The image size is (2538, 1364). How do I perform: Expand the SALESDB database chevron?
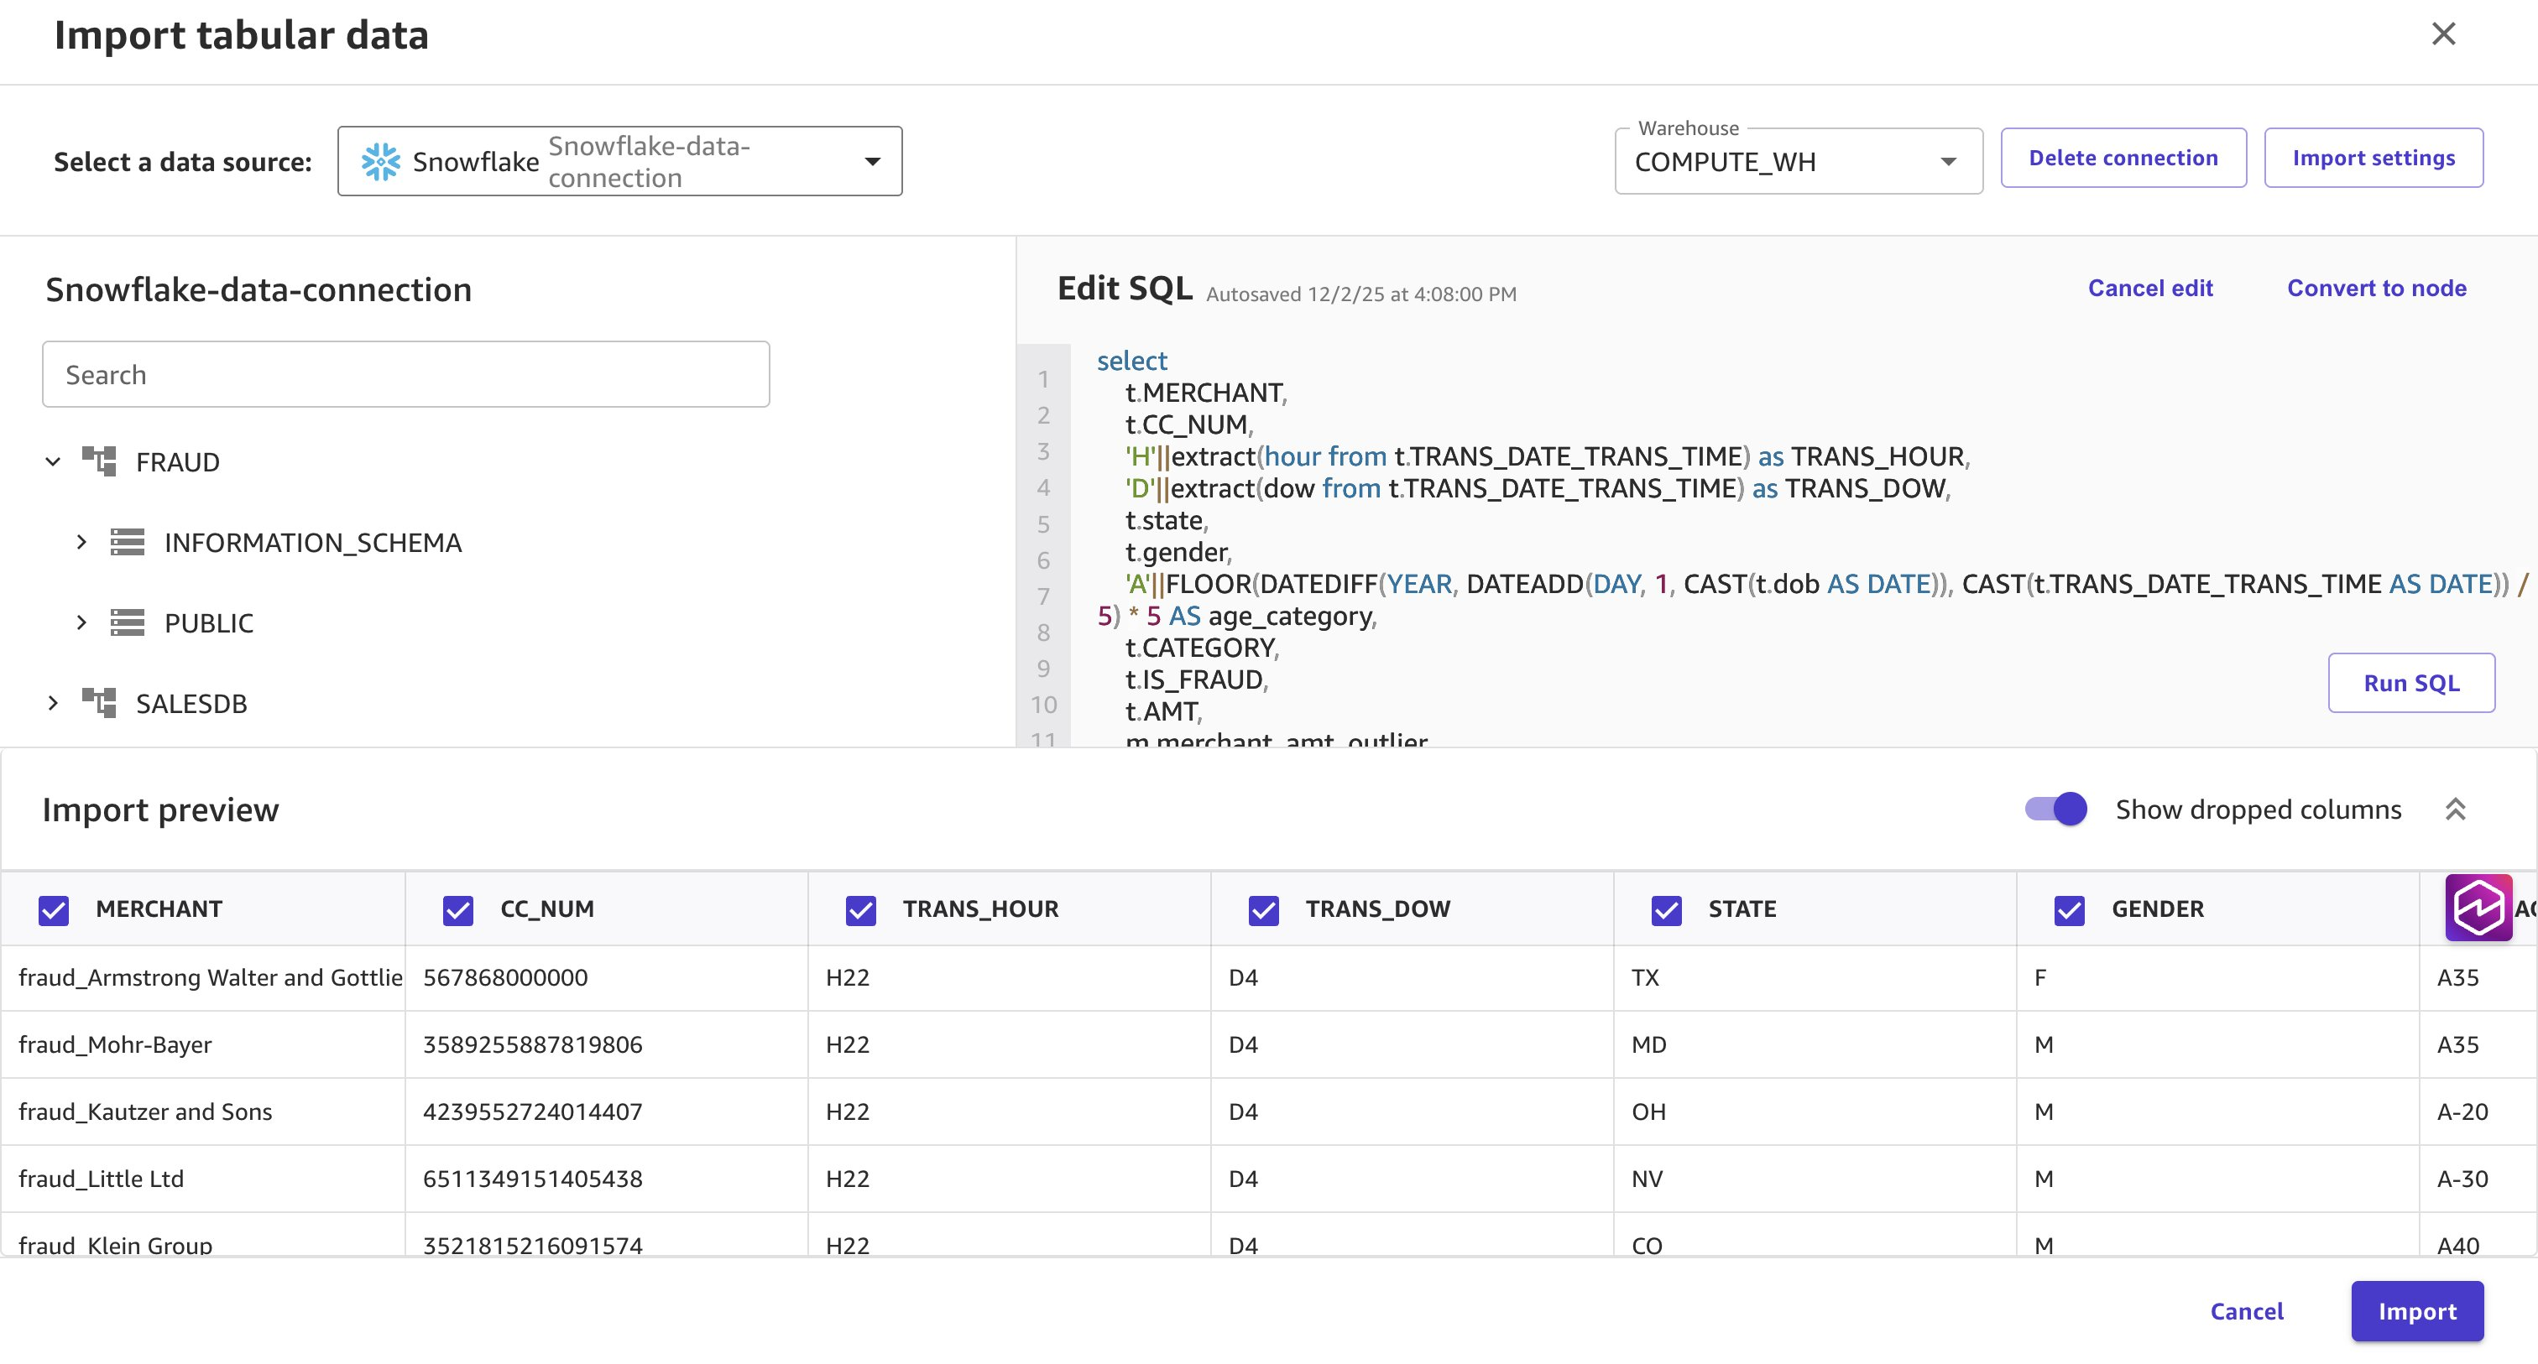pyautogui.click(x=53, y=703)
